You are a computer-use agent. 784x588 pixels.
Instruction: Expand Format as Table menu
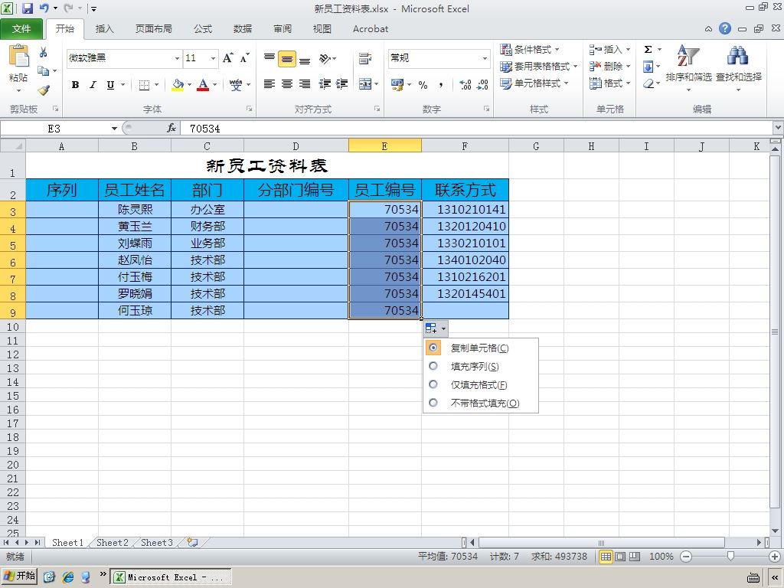(538, 66)
